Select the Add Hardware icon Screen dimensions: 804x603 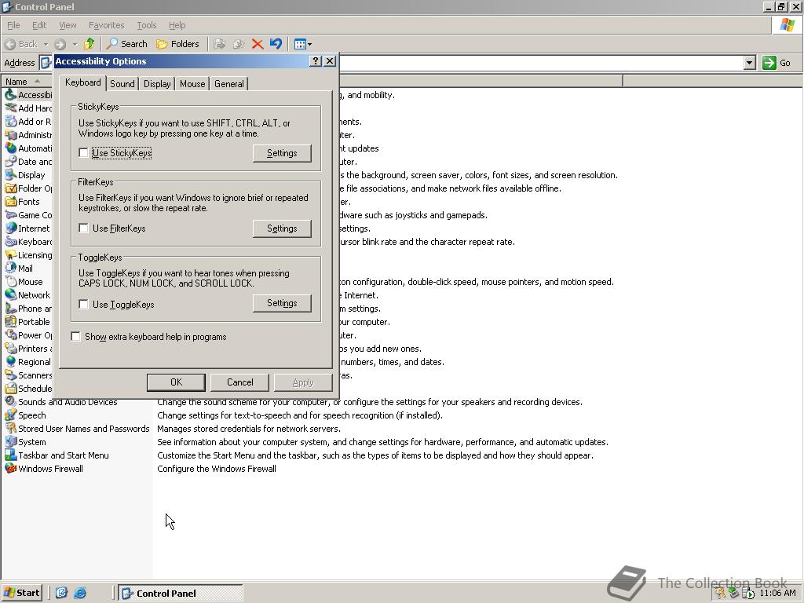(x=11, y=108)
